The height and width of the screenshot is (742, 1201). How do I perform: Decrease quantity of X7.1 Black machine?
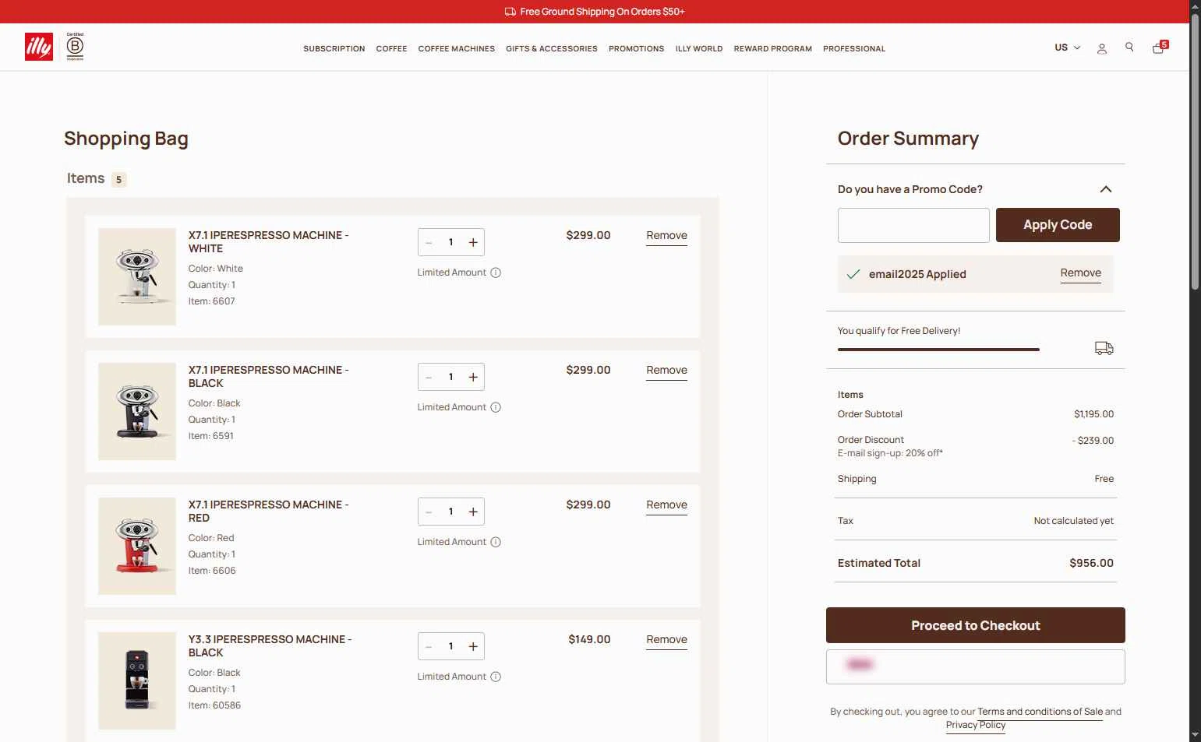click(x=429, y=377)
